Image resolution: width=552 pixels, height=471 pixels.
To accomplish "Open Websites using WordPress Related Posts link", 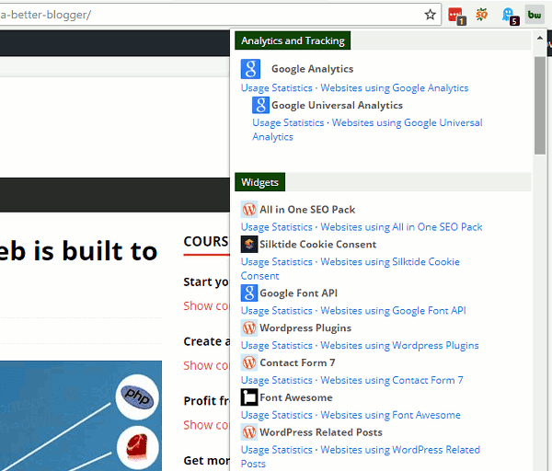I will [361, 457].
